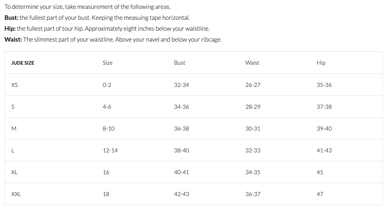
Task: Select the 12-14 size cell
Action: 110,150
